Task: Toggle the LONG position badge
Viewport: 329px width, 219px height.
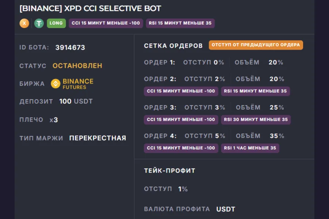Action: point(56,23)
